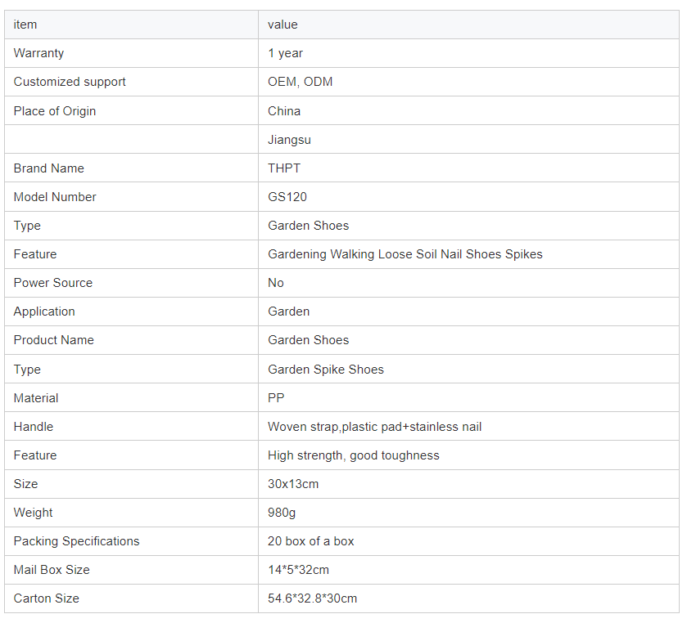687x623 pixels.
Task: Select the "Garden Spike Shoes" type value
Action: (x=325, y=370)
